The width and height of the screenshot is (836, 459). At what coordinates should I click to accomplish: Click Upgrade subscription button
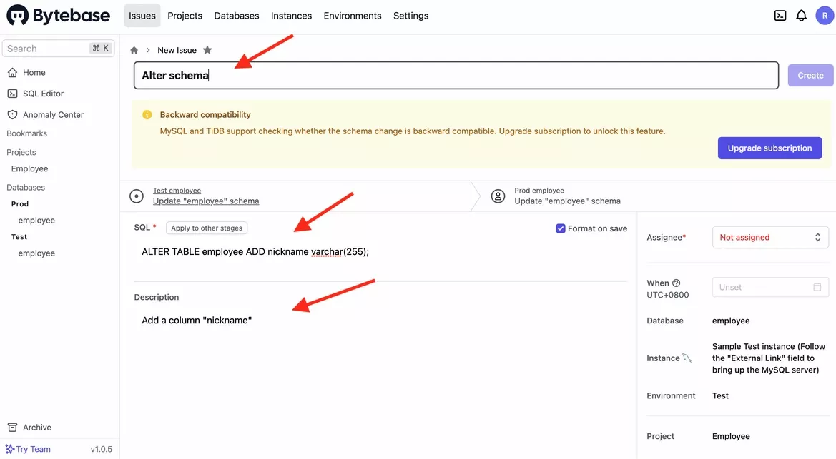[x=769, y=148]
